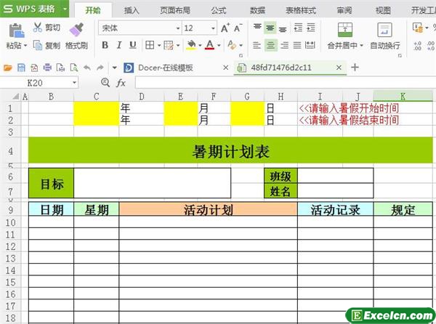This screenshot has height=324, width=436.
Task: Switch to Docer-在线模板 document tab
Action: click(166, 68)
